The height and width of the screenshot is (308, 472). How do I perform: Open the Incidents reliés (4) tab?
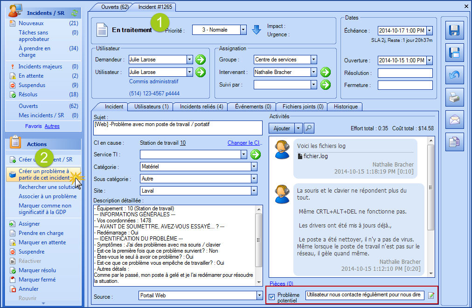point(201,107)
